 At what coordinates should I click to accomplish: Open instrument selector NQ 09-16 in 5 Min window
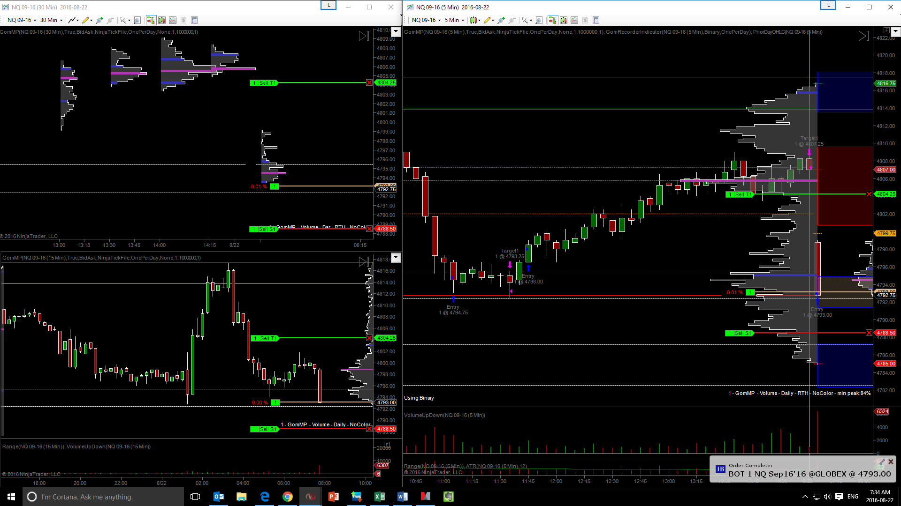(x=426, y=20)
